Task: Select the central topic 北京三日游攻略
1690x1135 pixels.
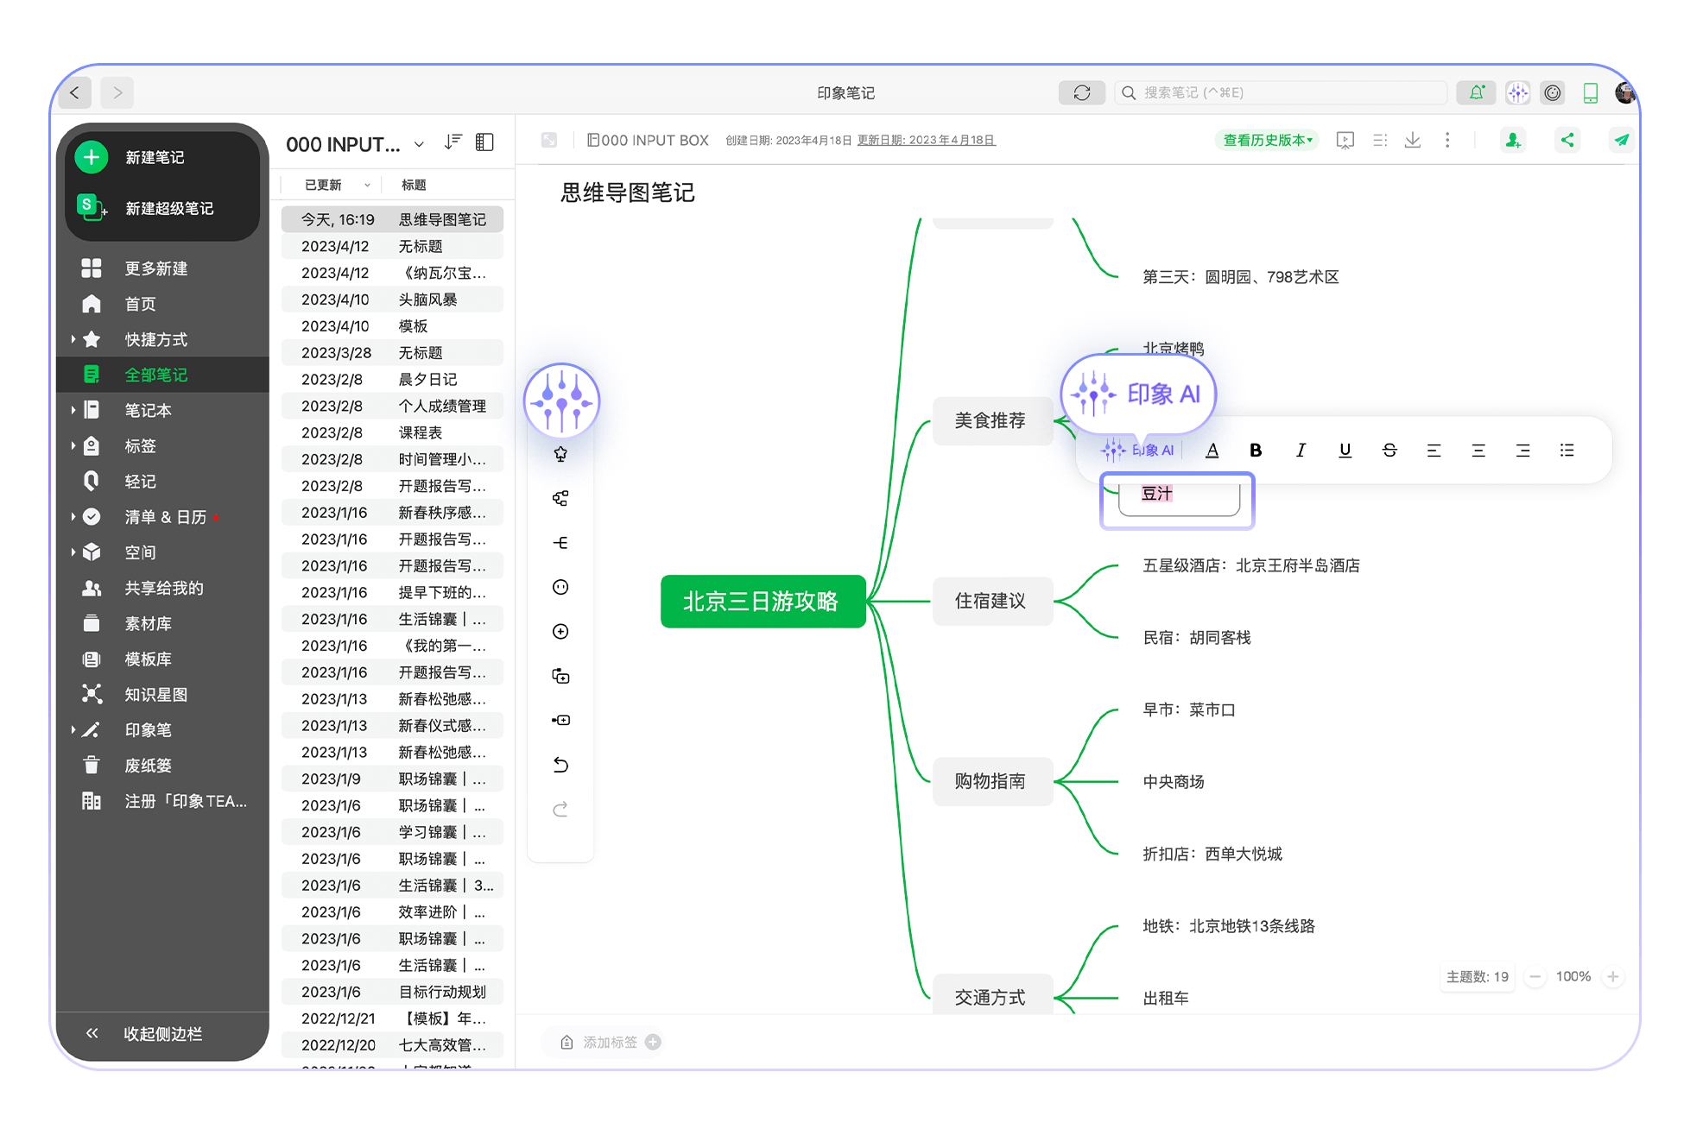Action: (x=763, y=601)
